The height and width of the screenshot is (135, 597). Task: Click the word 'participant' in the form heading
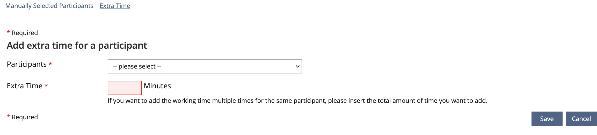pos(122,46)
